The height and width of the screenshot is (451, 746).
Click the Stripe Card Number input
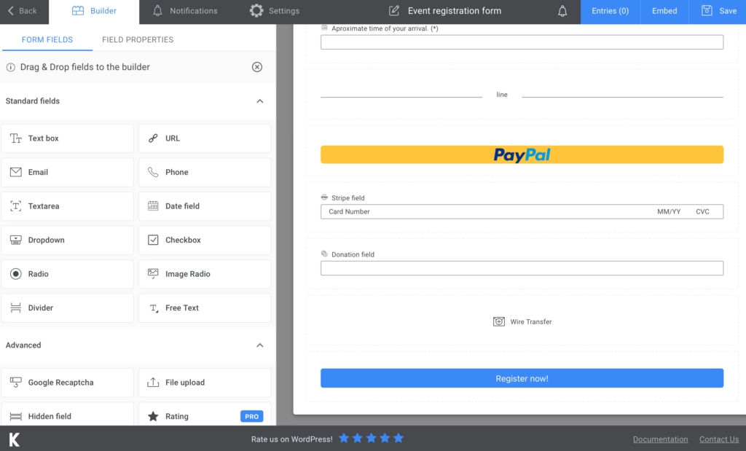tap(522, 212)
